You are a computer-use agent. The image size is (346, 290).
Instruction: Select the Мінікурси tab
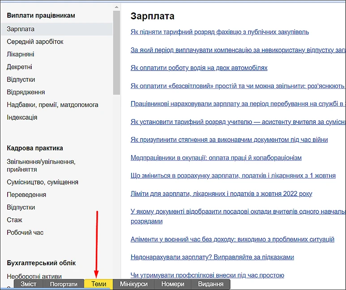(x=133, y=284)
